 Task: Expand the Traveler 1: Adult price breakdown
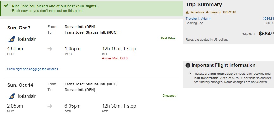click(x=198, y=19)
